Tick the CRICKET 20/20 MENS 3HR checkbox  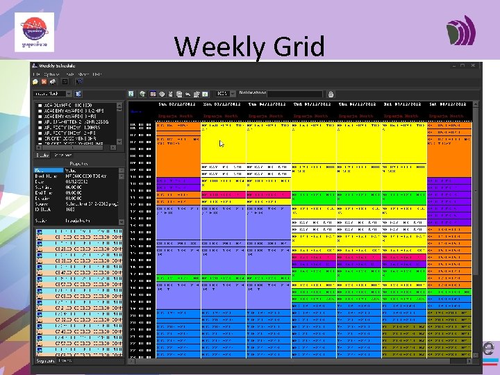[40, 139]
